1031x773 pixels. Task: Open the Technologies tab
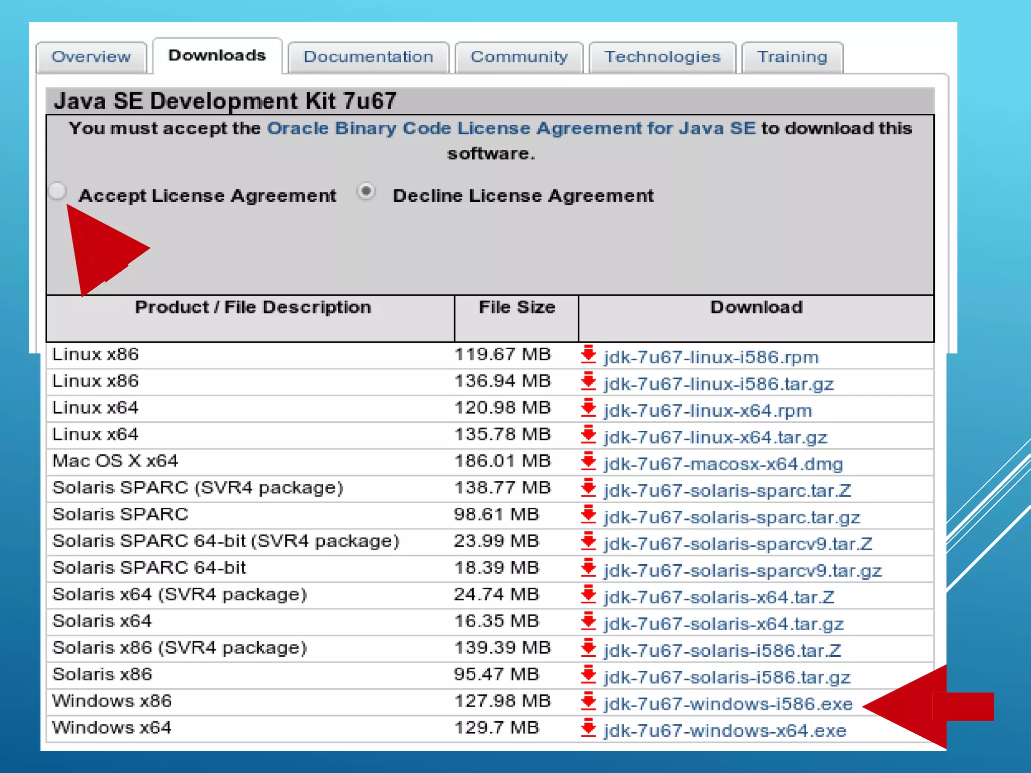662,57
